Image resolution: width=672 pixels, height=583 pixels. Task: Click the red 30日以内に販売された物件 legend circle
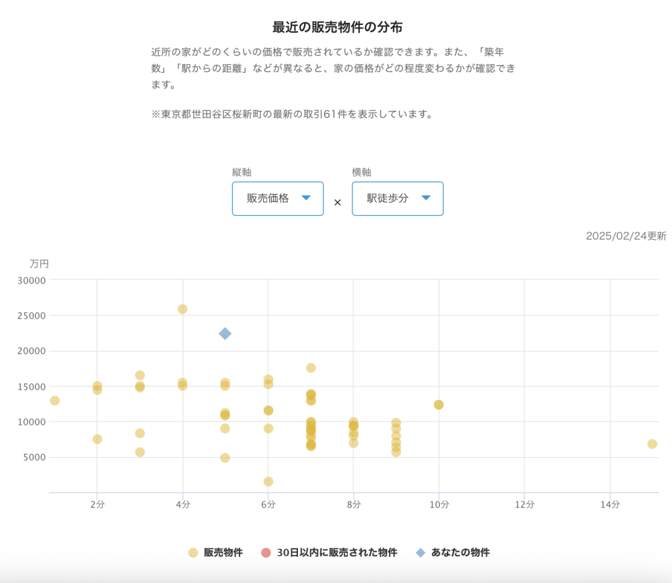(266, 553)
